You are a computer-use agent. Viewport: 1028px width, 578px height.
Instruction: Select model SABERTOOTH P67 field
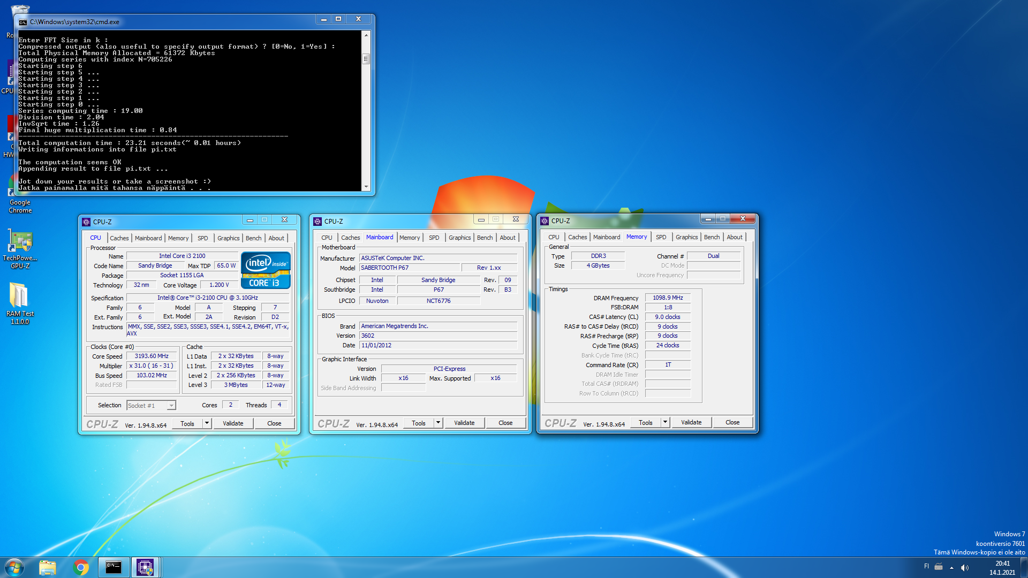click(x=410, y=268)
